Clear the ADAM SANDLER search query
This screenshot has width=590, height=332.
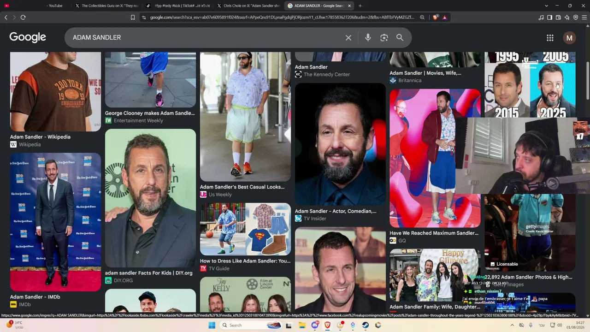348,38
